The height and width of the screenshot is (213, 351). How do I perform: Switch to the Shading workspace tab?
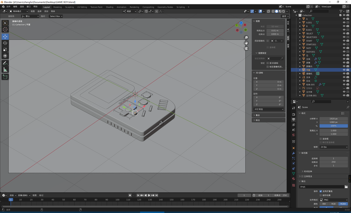coord(110,7)
